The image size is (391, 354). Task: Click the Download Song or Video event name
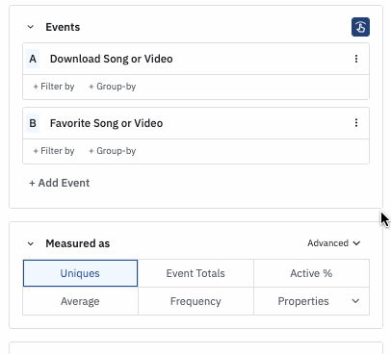pos(112,59)
